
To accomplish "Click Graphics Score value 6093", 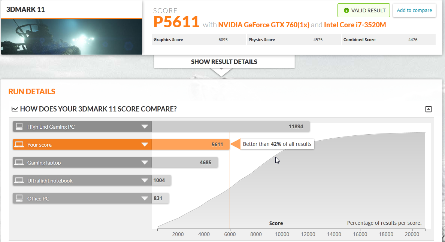I will [x=223, y=40].
